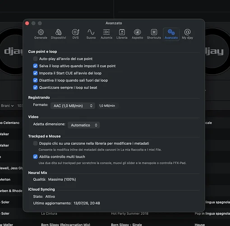Uncheck Disattiva il loop quando sali fuori
The height and width of the screenshot is (226, 230).
click(35, 80)
